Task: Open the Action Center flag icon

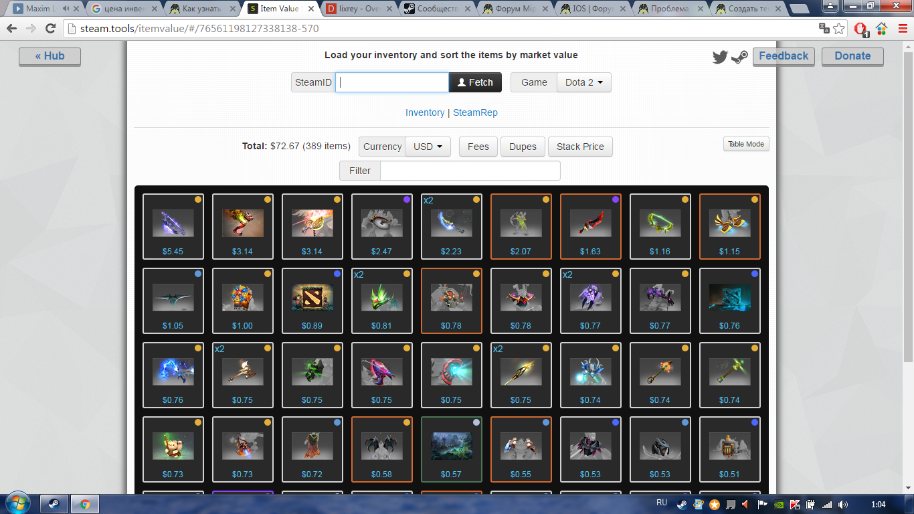Action: (762, 505)
